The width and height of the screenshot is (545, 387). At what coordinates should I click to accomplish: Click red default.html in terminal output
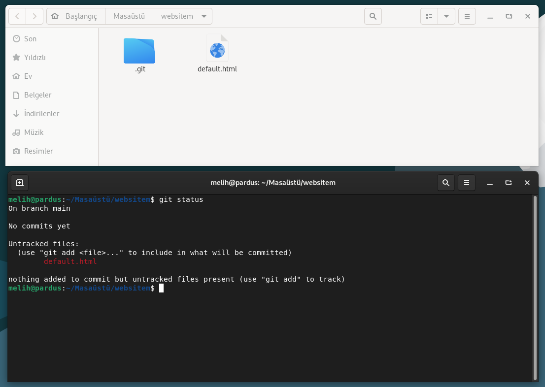click(70, 261)
